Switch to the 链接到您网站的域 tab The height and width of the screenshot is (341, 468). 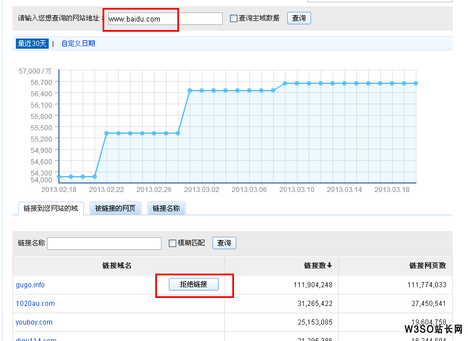(51, 208)
